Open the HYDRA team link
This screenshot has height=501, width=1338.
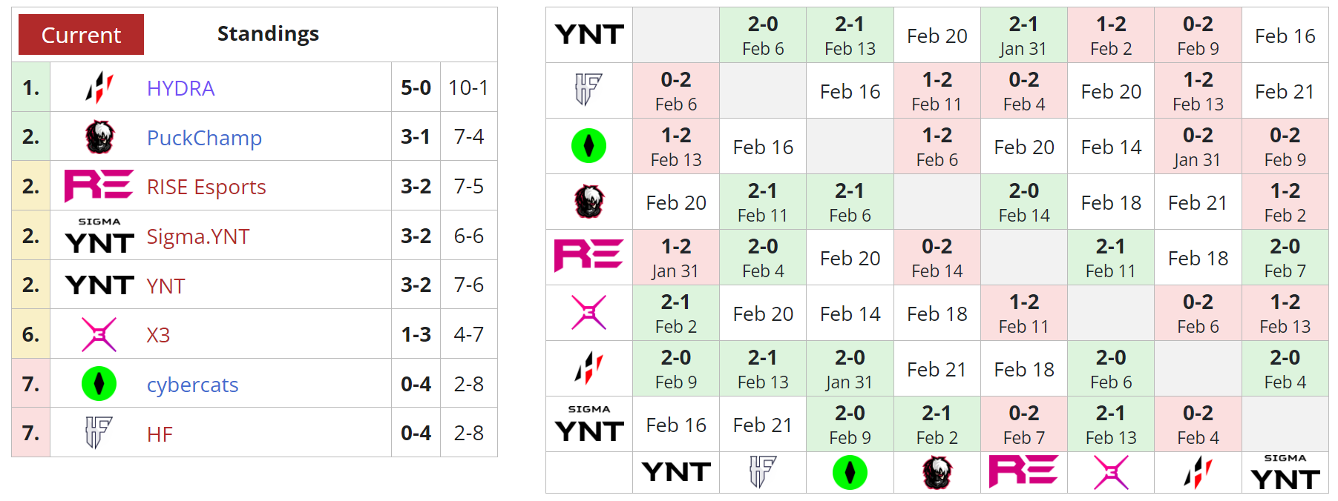(180, 88)
